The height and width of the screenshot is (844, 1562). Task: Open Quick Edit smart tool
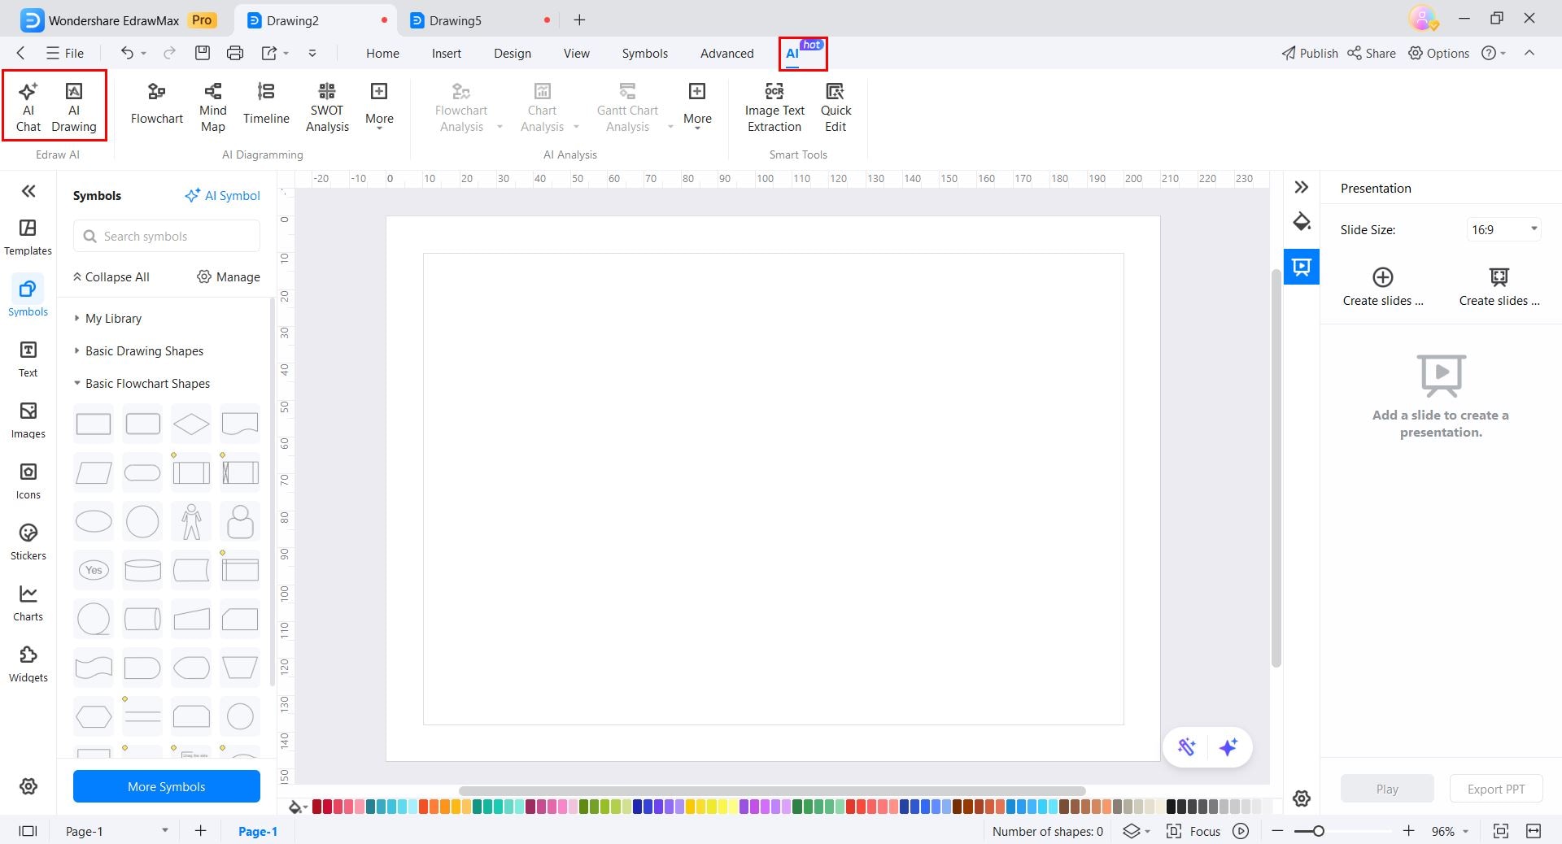pos(836,107)
